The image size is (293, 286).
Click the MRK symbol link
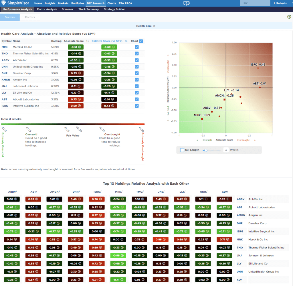pyautogui.click(x=5, y=47)
